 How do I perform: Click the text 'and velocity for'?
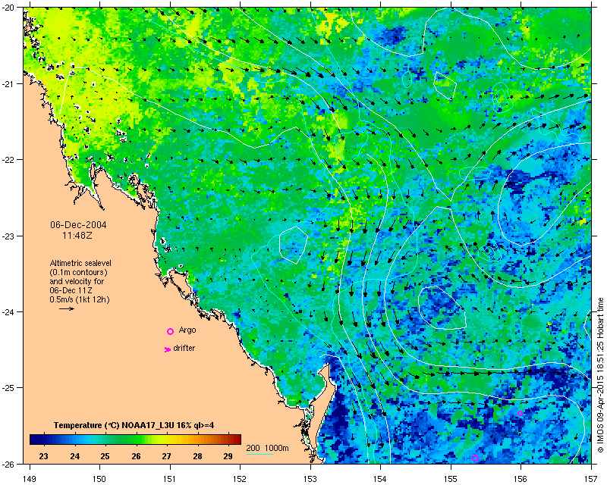pos(77,281)
